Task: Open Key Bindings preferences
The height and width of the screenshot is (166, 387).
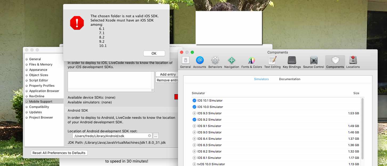Action: click(292, 61)
